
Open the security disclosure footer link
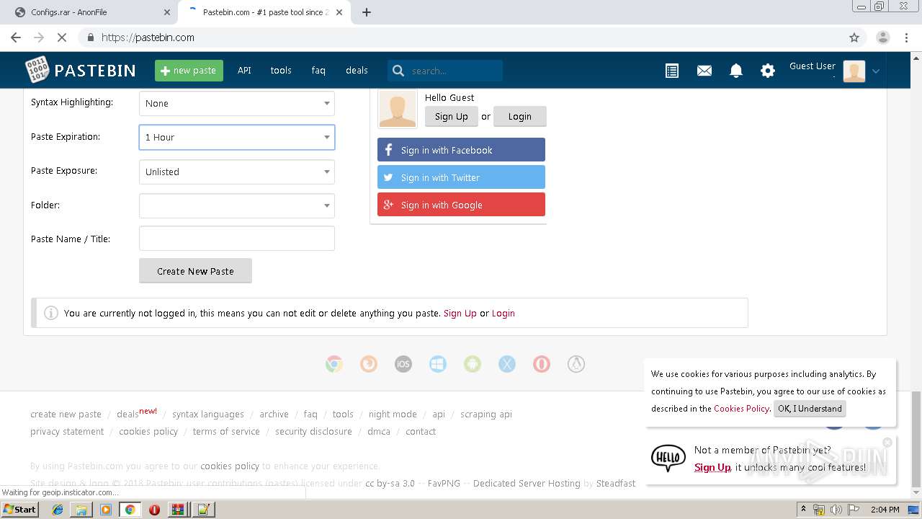(313, 432)
